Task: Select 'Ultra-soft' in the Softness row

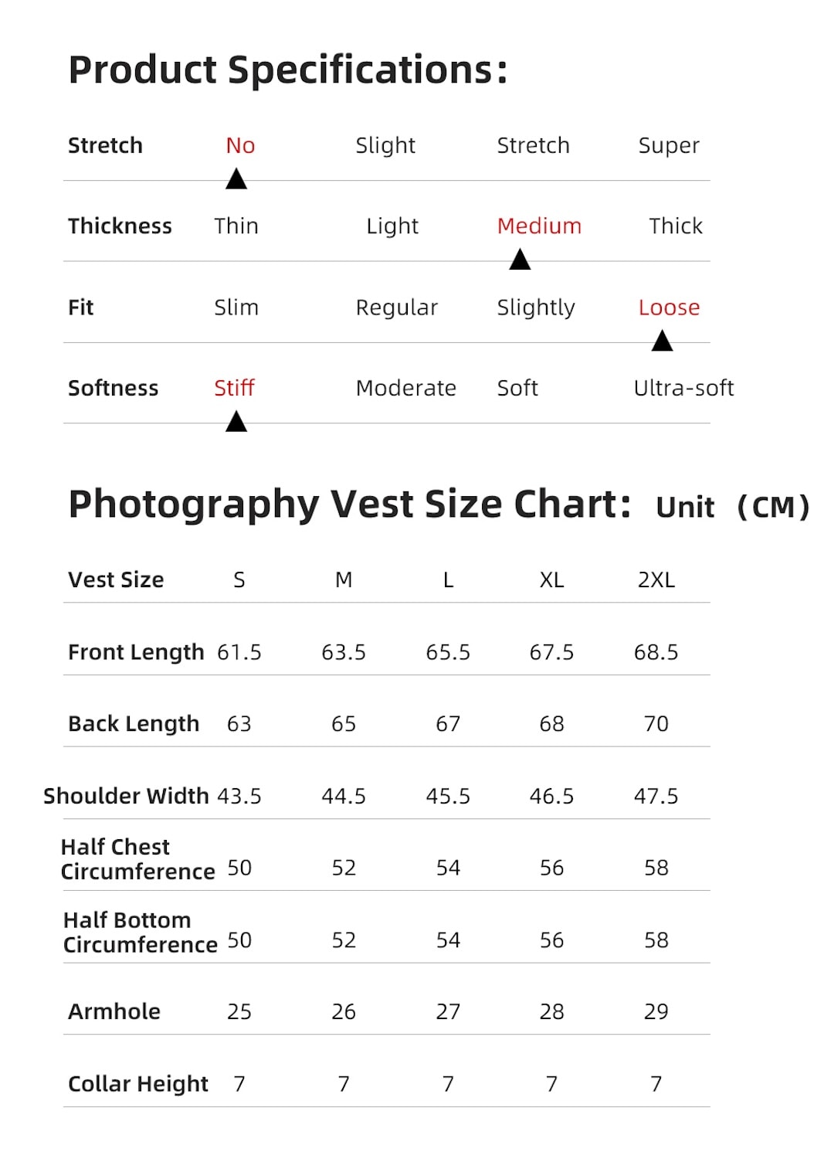Action: [x=683, y=388]
